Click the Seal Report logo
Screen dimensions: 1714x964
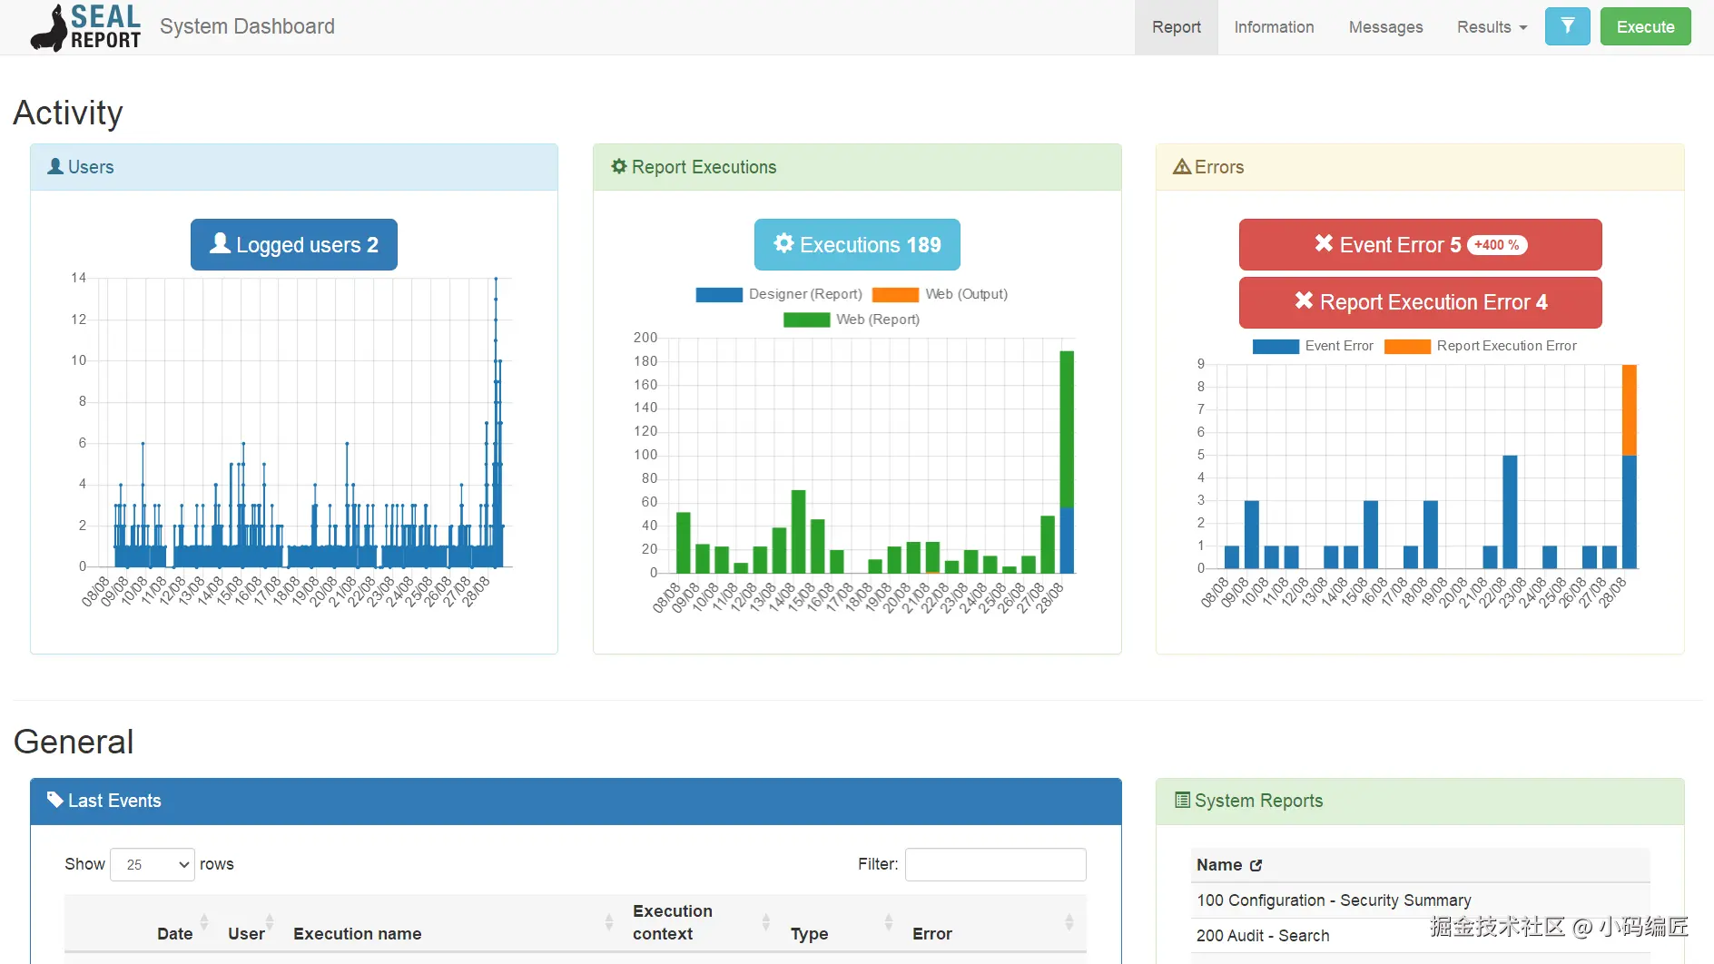(x=86, y=27)
